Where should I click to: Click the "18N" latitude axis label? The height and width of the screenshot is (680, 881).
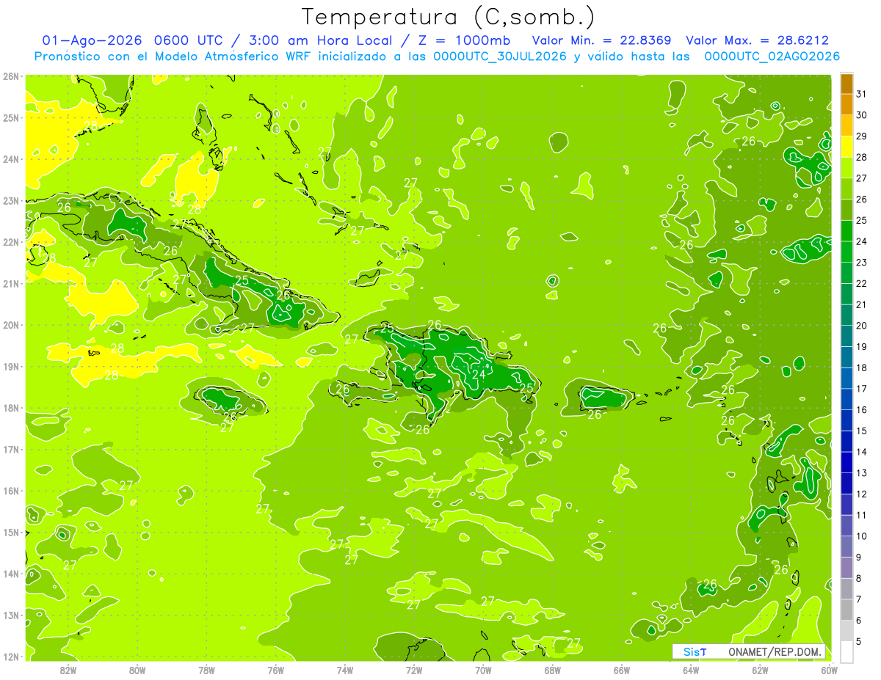tap(10, 408)
